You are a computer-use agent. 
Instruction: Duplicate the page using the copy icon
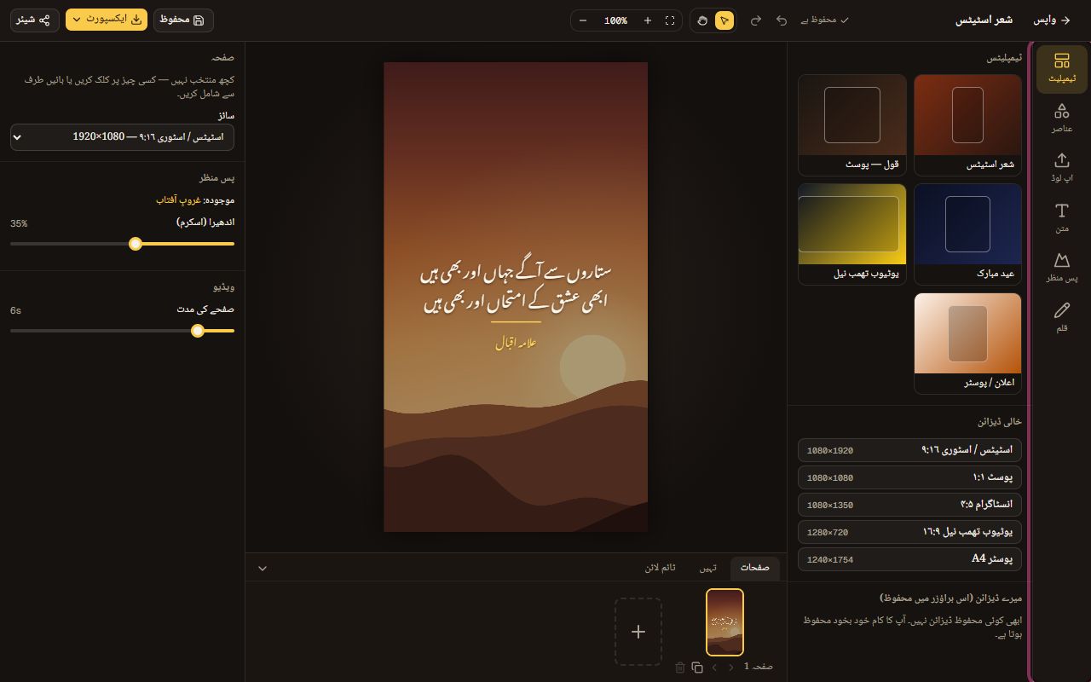tap(697, 668)
